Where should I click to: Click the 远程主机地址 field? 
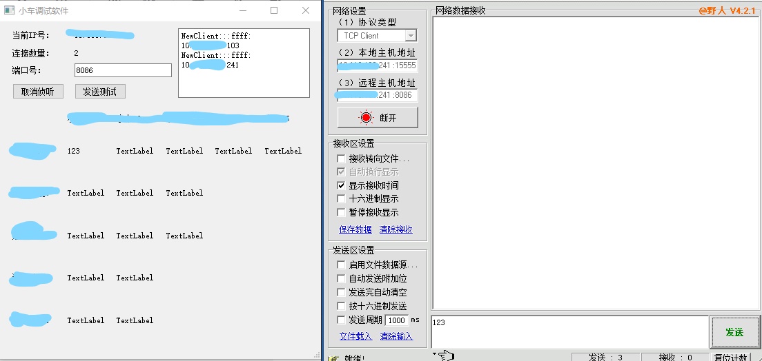click(377, 95)
